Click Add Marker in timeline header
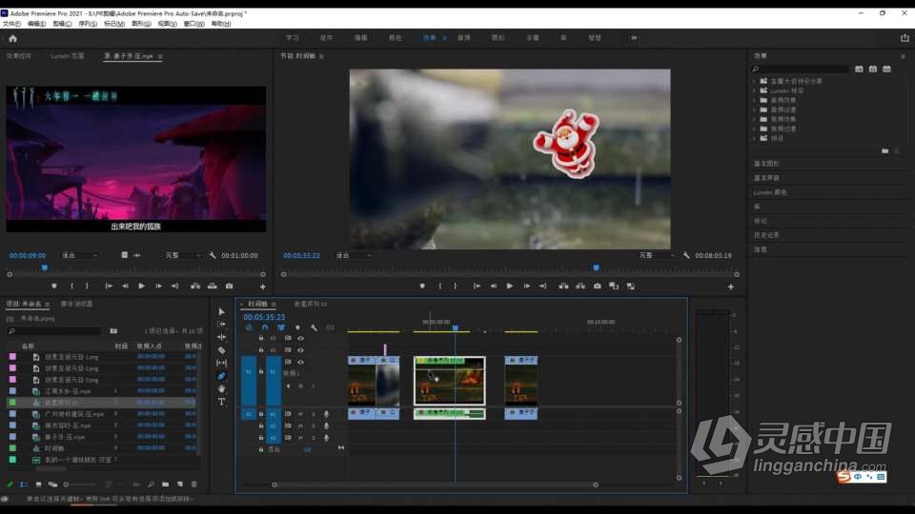915x514 pixels. (x=297, y=327)
